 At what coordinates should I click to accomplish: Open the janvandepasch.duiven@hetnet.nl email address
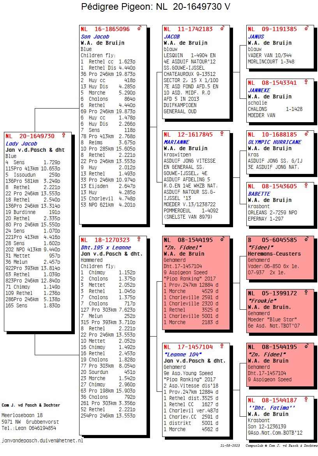point(42,440)
